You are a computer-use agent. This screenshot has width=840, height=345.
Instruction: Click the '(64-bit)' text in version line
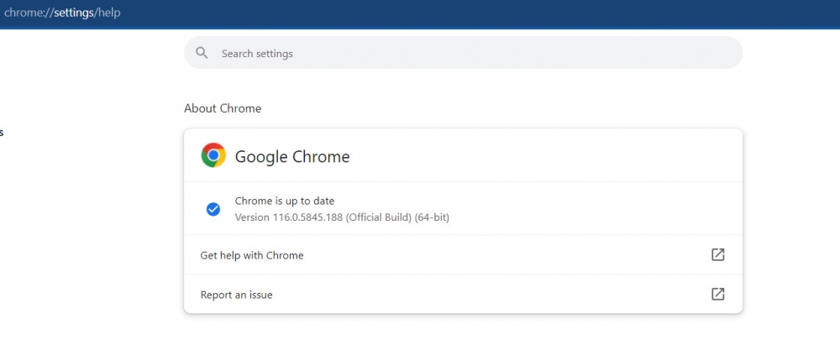432,217
